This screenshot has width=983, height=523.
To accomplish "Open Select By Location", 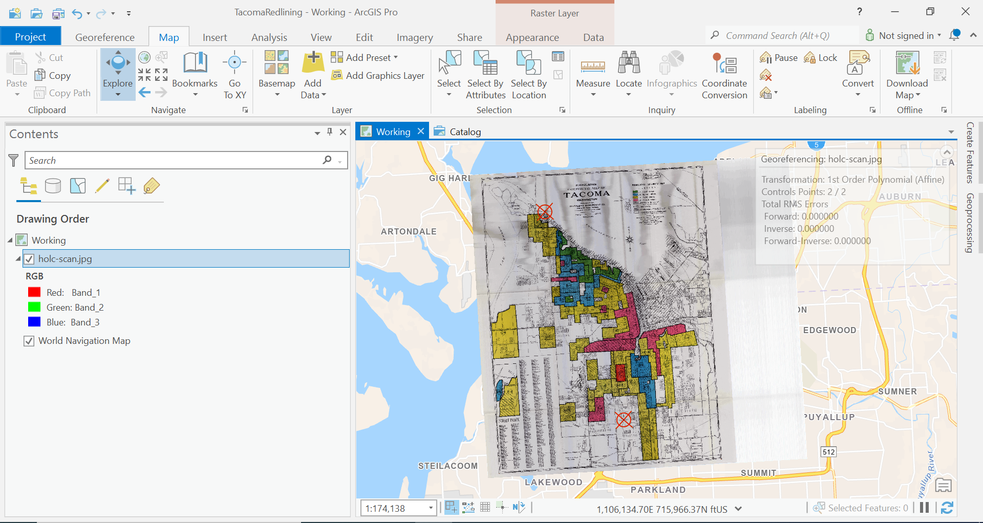I will pos(529,74).
